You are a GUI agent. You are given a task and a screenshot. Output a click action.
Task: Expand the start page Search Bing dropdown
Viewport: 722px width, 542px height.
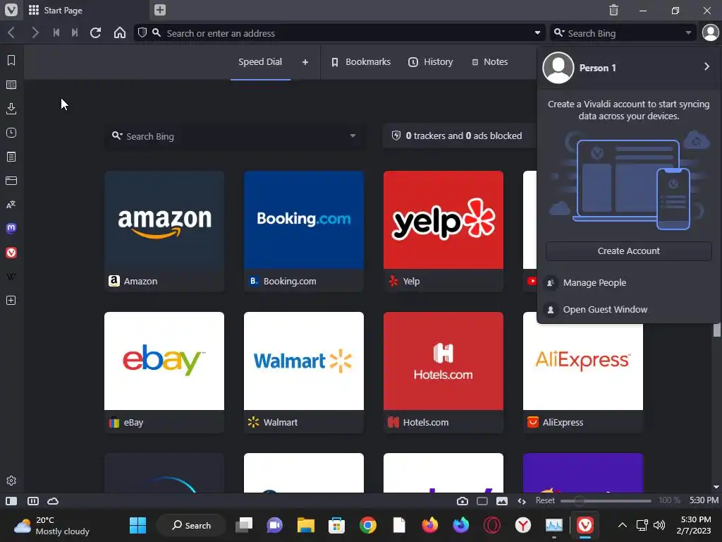[x=353, y=136]
